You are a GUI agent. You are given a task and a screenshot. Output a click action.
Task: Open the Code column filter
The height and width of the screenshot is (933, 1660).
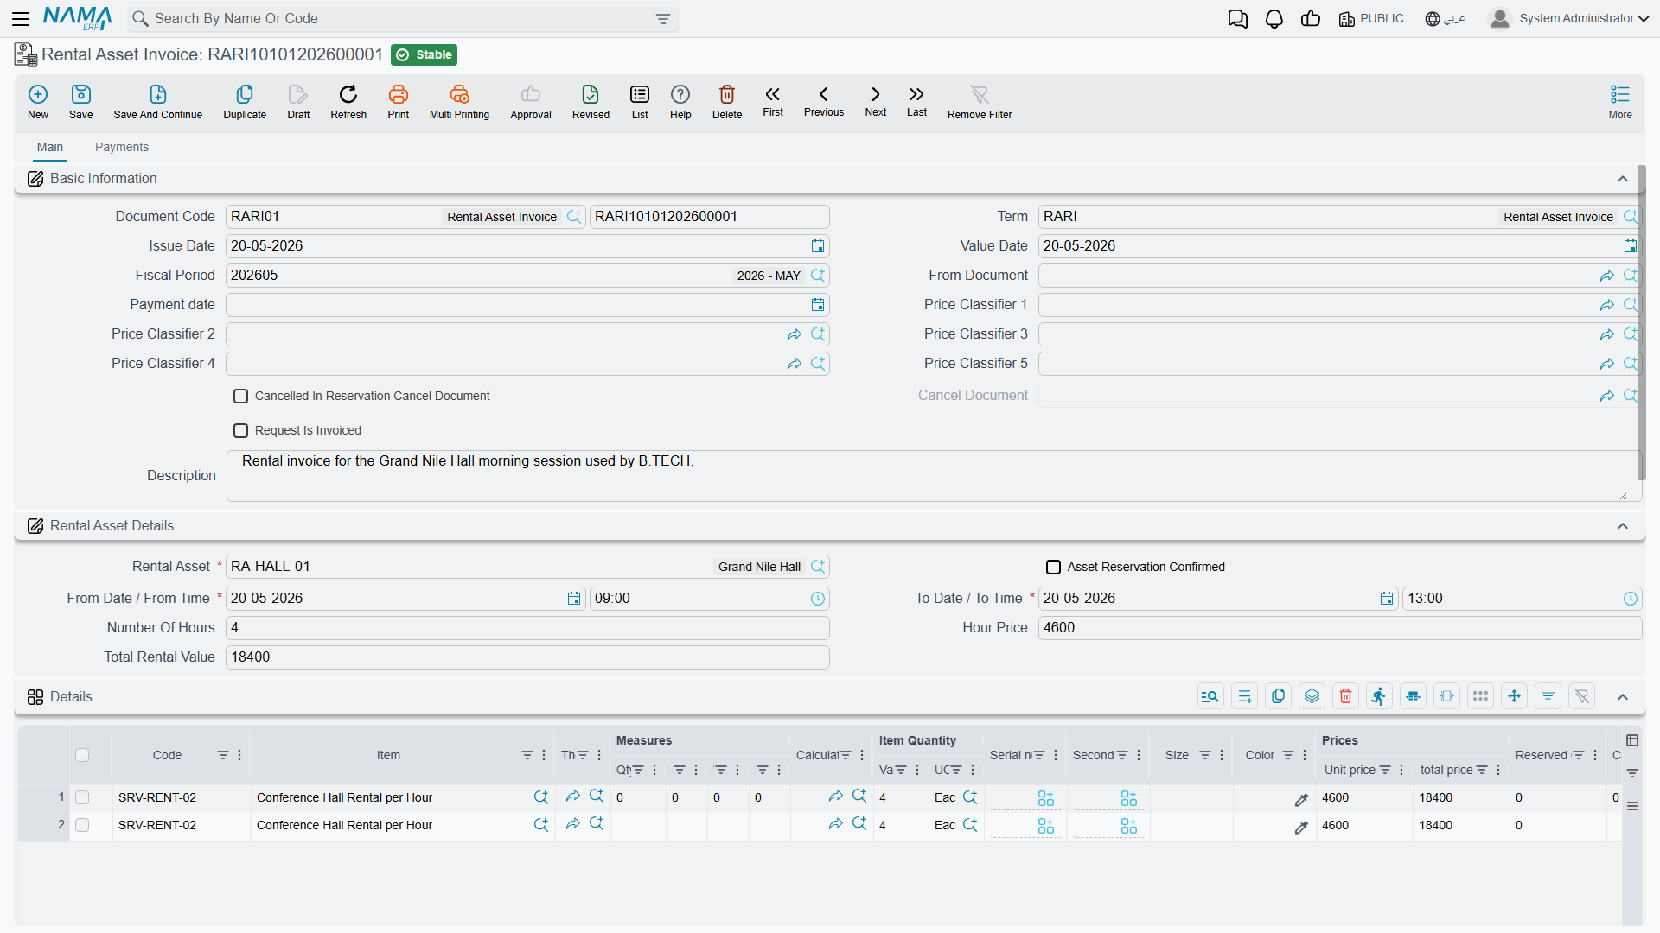pyautogui.click(x=222, y=755)
